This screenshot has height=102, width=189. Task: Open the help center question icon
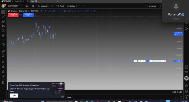(186, 96)
